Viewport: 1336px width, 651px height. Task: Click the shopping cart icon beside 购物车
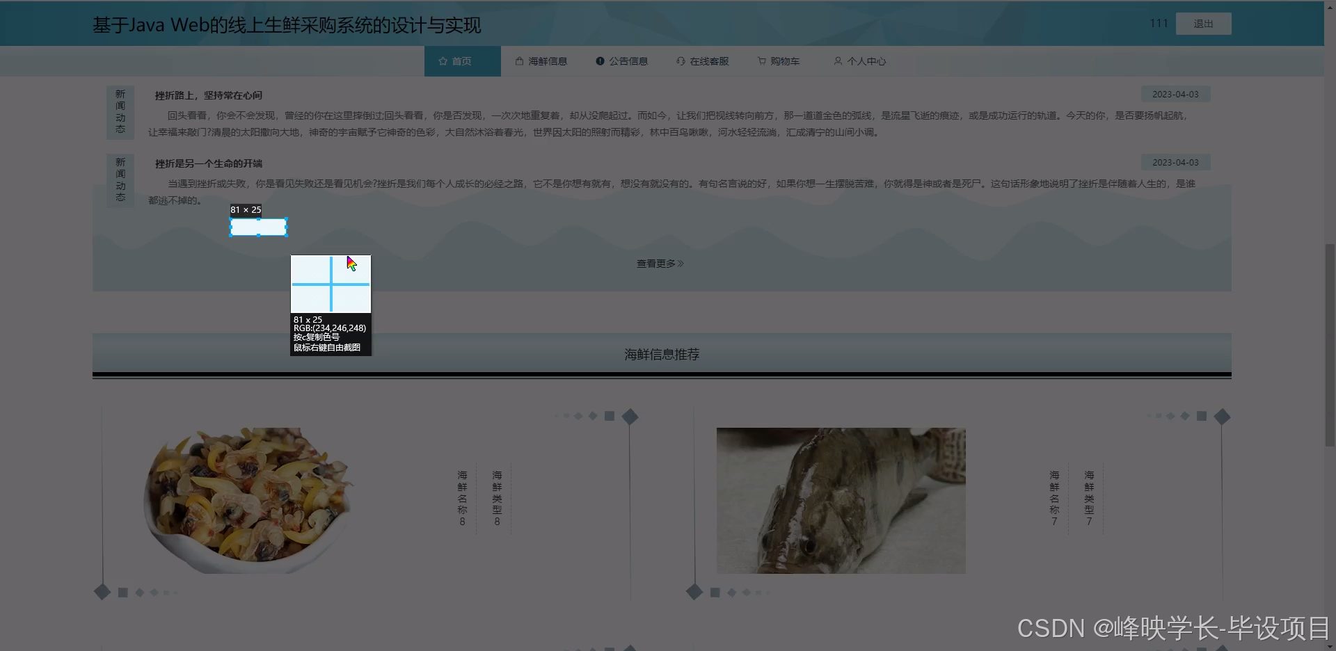point(761,61)
